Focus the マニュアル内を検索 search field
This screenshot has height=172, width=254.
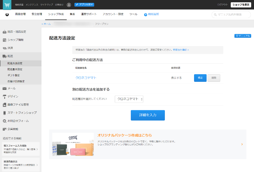click(231, 15)
